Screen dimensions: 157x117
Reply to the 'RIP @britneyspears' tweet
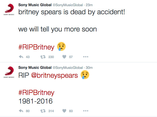(21, 111)
